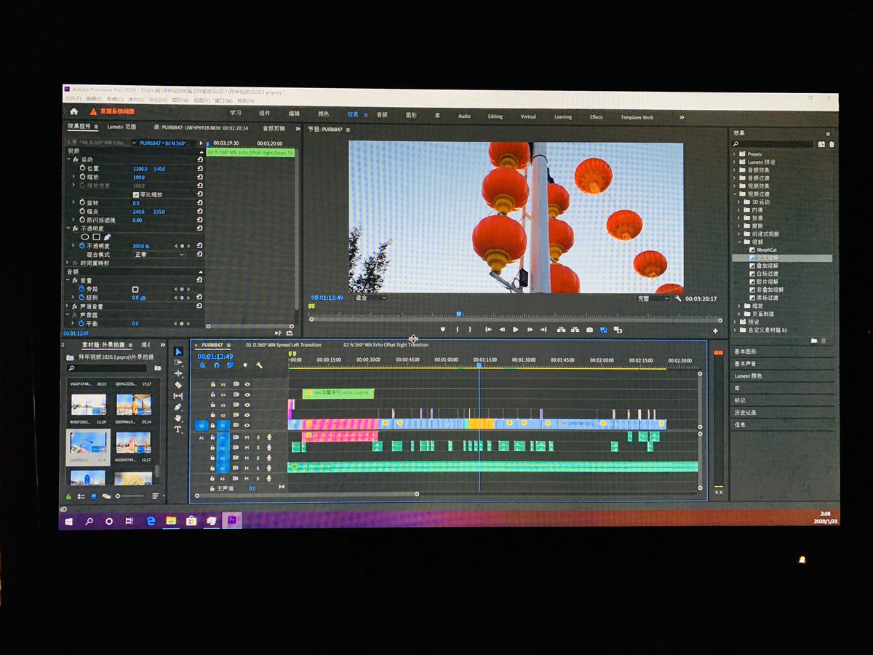Open Lumetri 范围 panel tab
The width and height of the screenshot is (873, 655).
tap(121, 127)
